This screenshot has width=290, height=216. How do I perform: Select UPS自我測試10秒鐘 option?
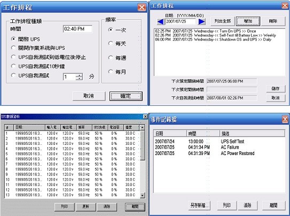(13, 66)
